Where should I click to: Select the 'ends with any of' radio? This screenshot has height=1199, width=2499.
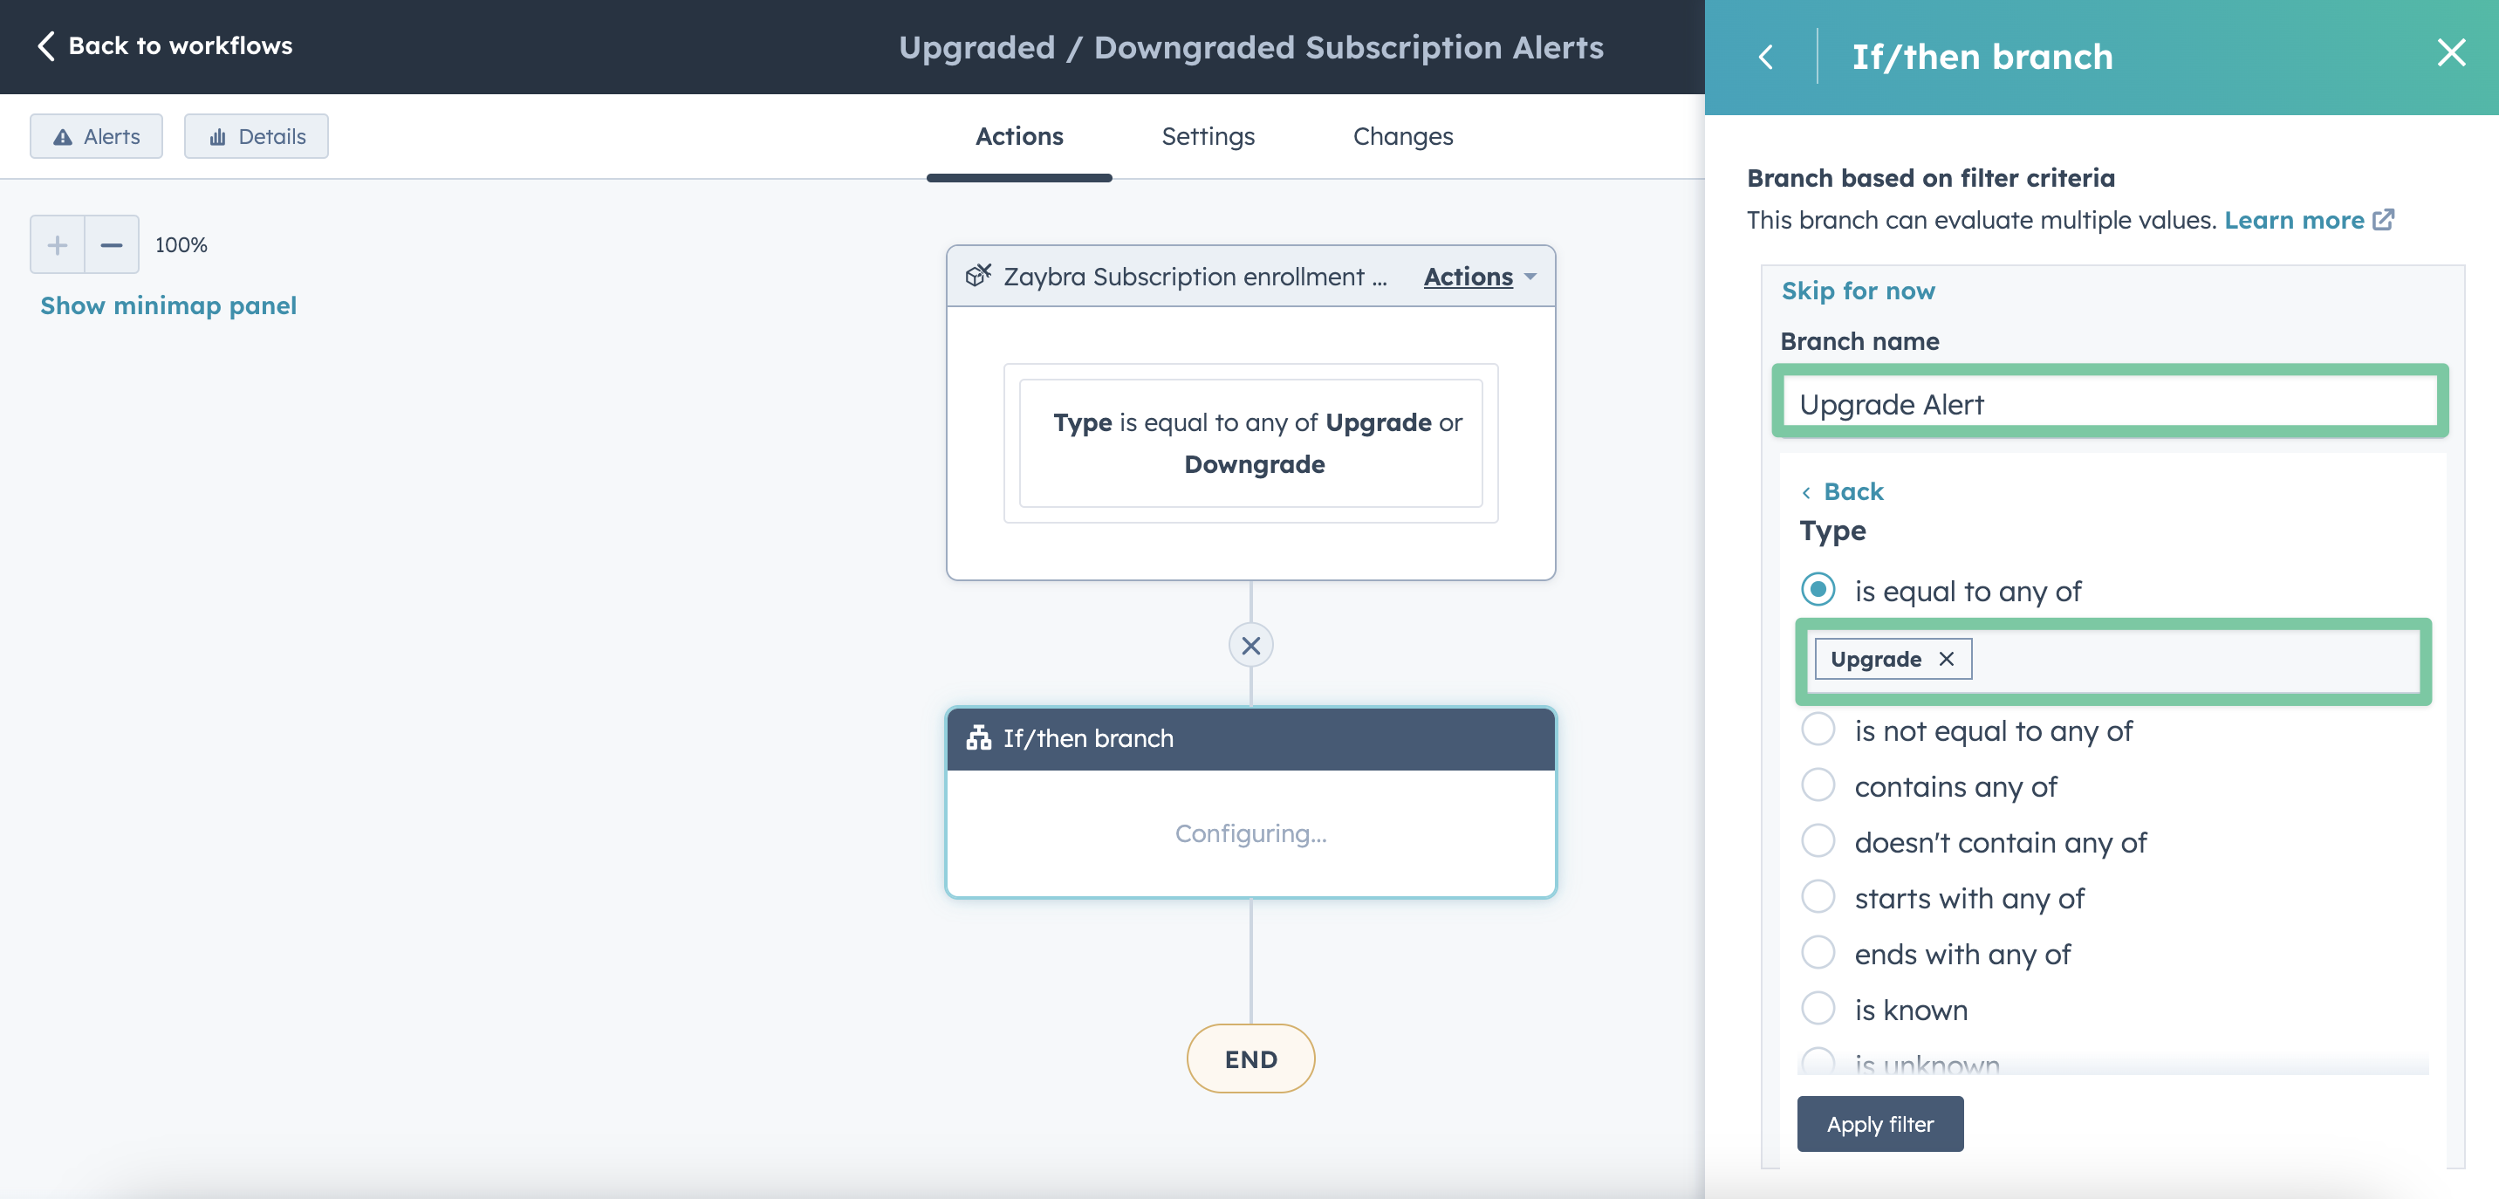tap(1818, 953)
